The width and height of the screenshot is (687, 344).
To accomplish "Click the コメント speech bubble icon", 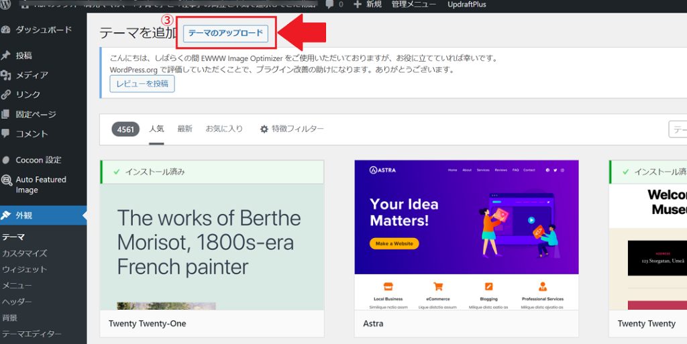I will [x=5, y=133].
